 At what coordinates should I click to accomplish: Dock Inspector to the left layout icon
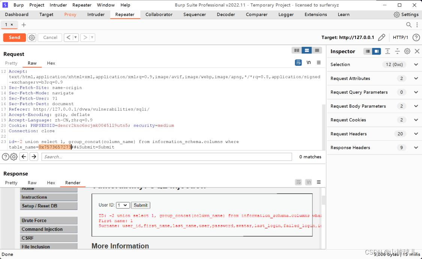click(x=368, y=51)
